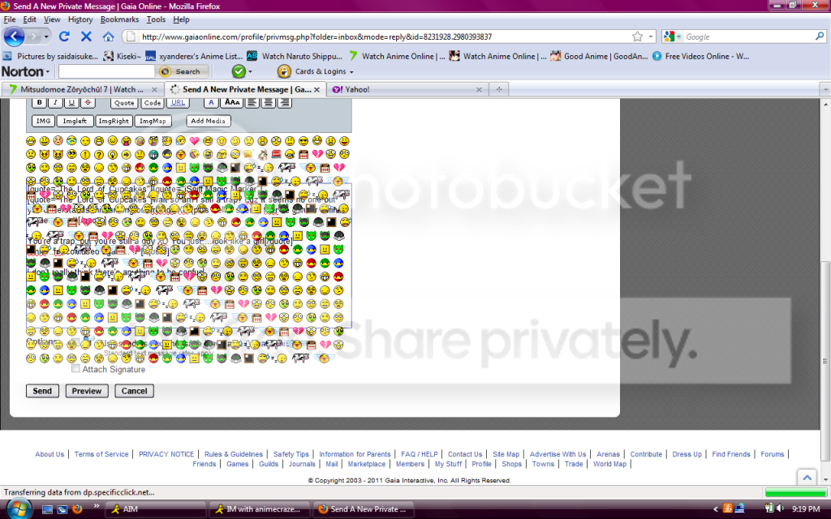Click the ImgMap button
The image size is (831, 519).
[x=153, y=121]
